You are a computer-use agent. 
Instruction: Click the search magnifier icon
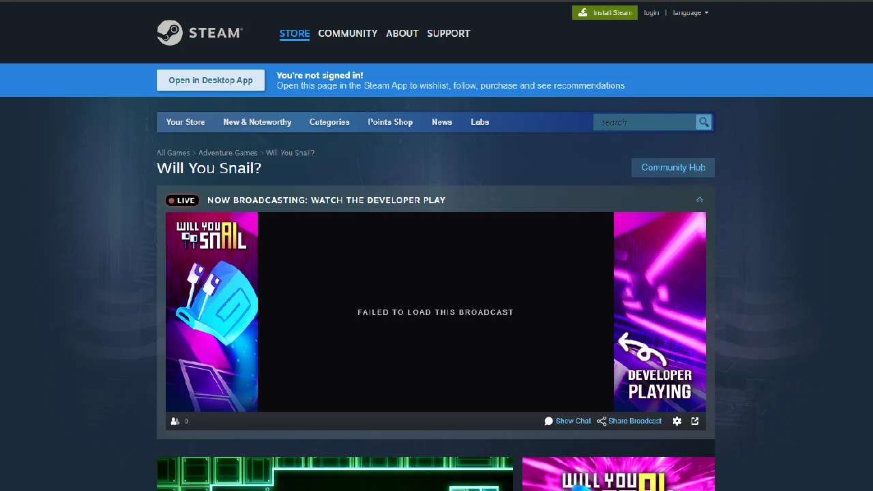tap(703, 122)
